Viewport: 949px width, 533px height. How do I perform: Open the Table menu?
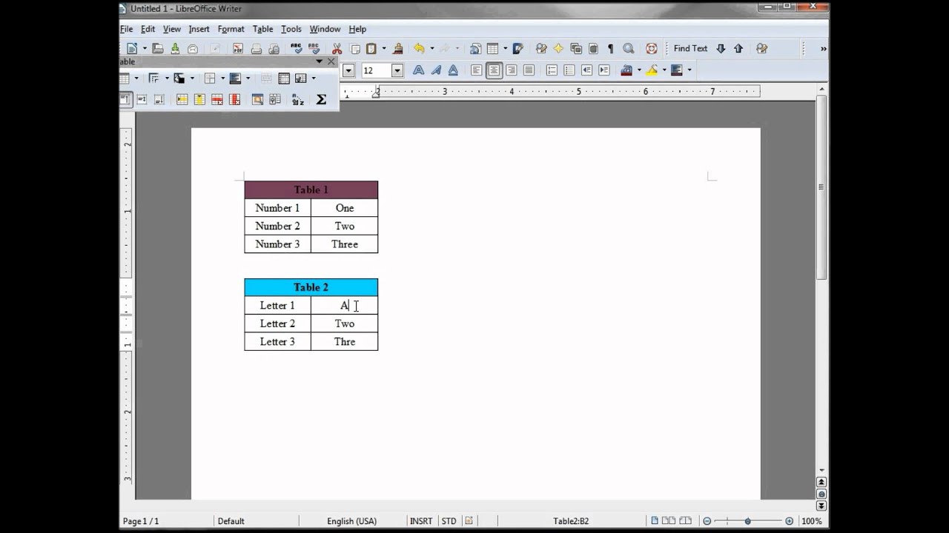point(262,29)
